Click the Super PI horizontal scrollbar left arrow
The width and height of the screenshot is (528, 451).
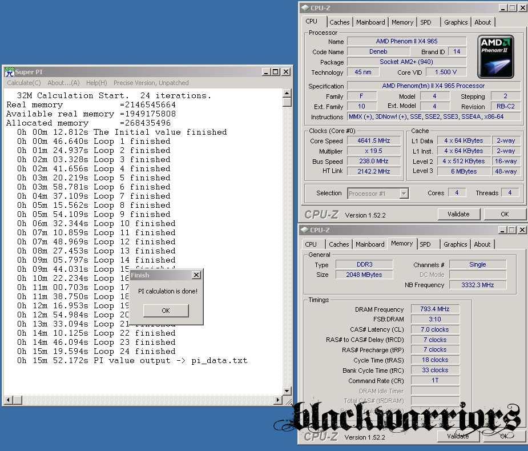pos(9,400)
